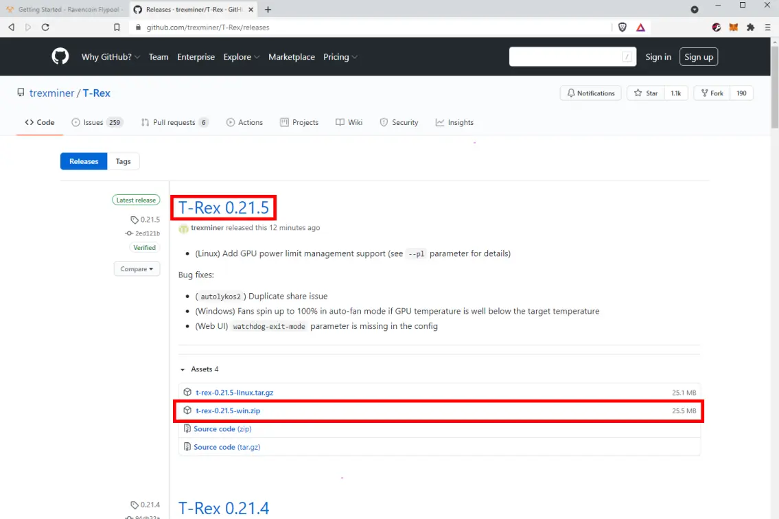
Task: Expand the Pricing dropdown
Action: [x=340, y=57]
